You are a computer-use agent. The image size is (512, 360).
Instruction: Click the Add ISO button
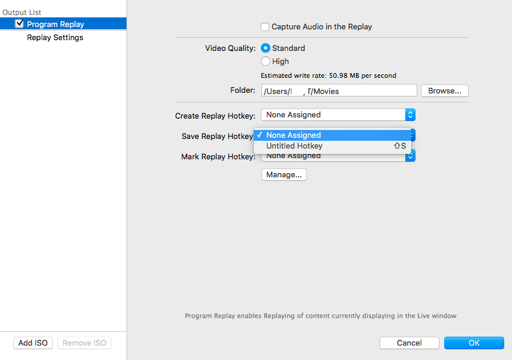click(33, 343)
